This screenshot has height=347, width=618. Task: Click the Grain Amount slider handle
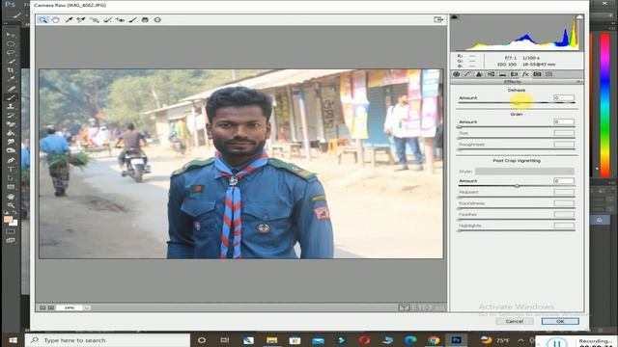coord(460,127)
